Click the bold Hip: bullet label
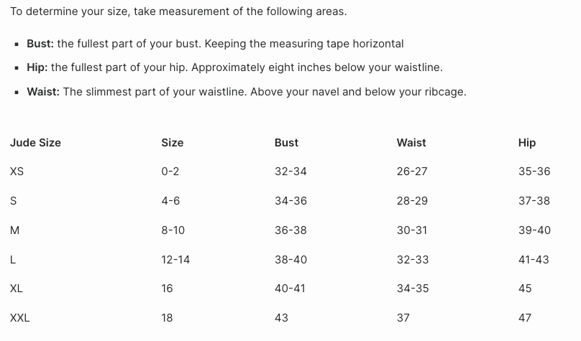 [37, 67]
